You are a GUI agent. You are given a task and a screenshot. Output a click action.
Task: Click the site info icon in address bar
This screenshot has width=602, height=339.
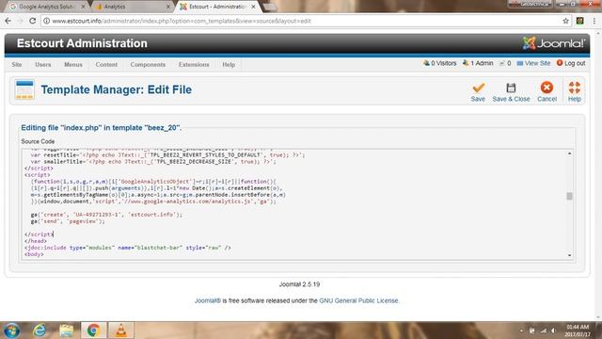46,21
